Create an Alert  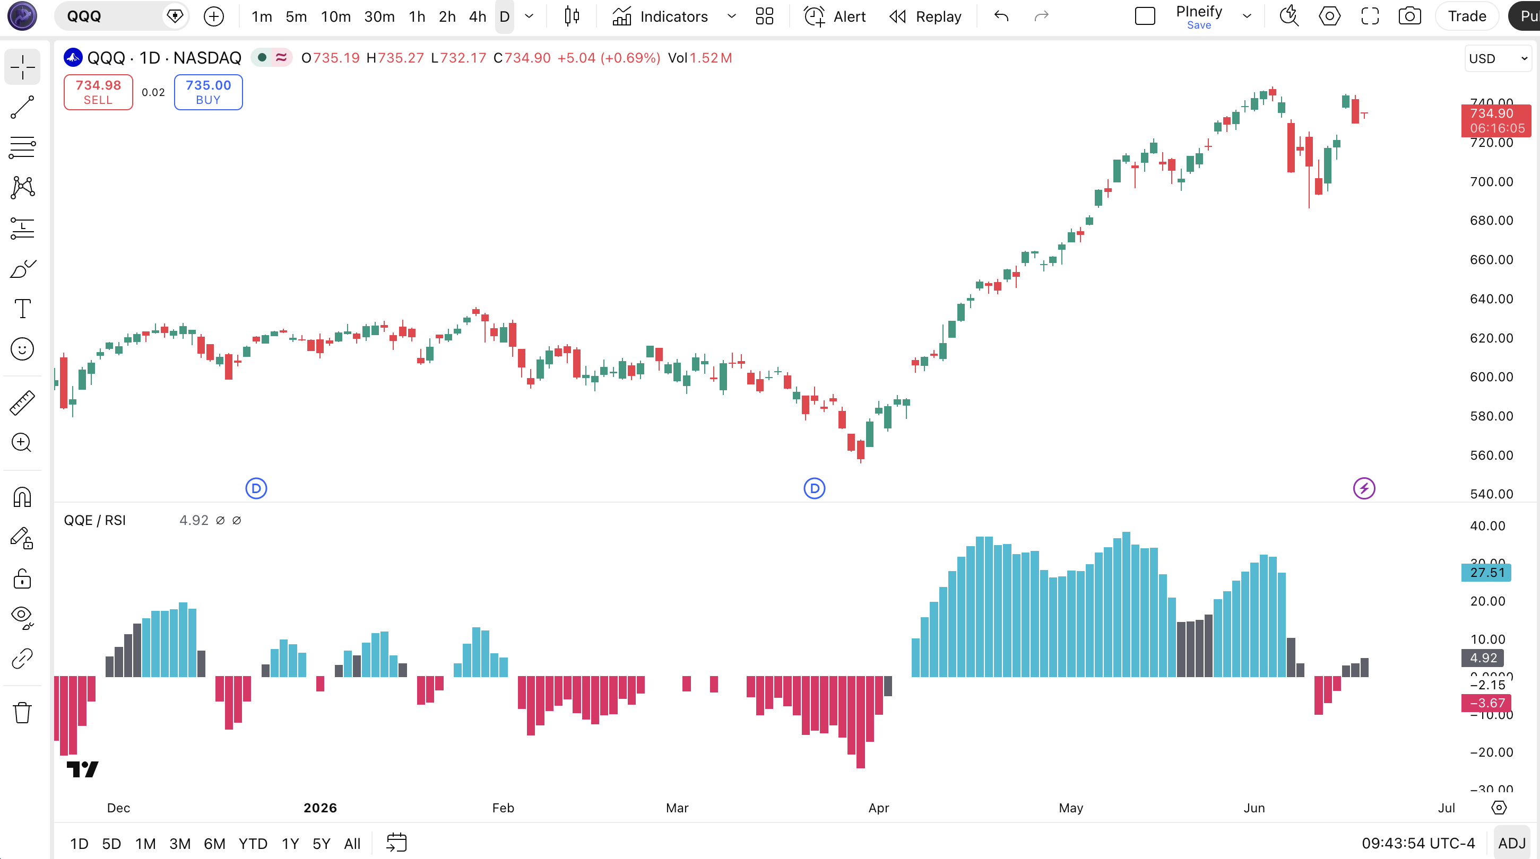pos(835,16)
